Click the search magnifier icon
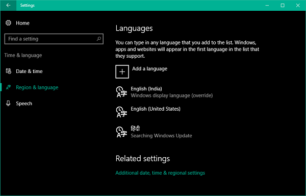 99,39
